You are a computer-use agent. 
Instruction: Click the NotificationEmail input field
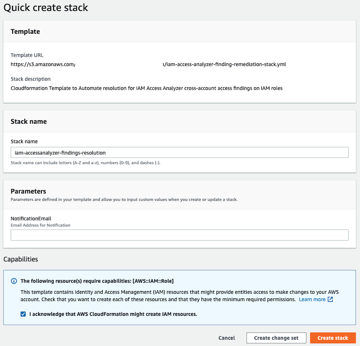click(180, 235)
